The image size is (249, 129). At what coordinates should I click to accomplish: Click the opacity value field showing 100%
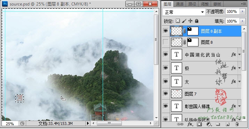[233, 11]
